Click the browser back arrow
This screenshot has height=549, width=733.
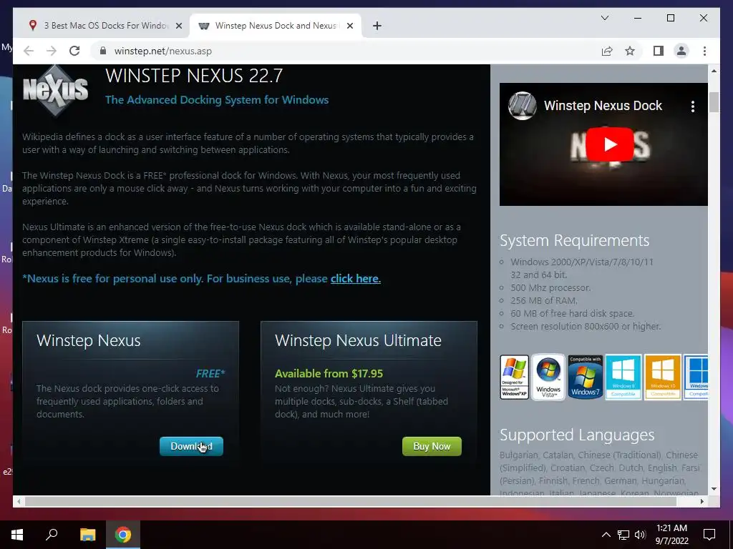[x=29, y=51]
